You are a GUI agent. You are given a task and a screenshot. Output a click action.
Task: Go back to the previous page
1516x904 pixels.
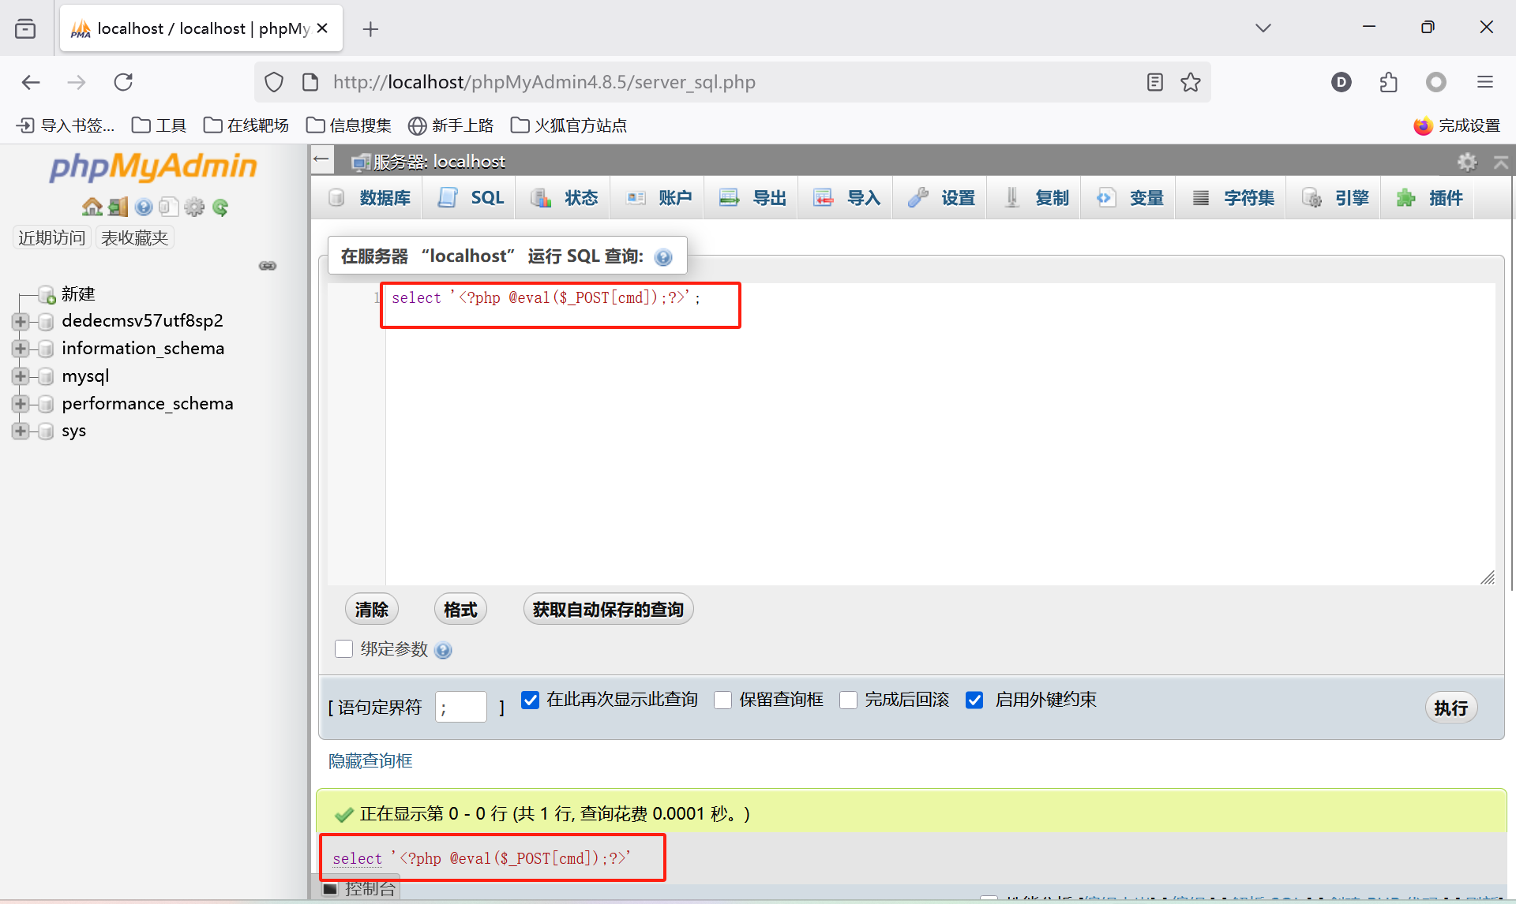(x=31, y=82)
